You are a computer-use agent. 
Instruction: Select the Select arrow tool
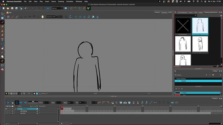tap(2, 14)
